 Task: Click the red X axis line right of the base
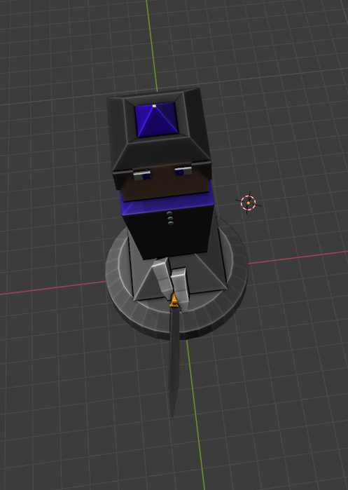click(x=298, y=257)
